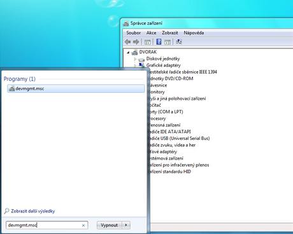Image resolution: width=293 pixels, height=234 pixels.
Task: Select the IDE ATA/ATAPI controllers row
Action: pos(169,132)
